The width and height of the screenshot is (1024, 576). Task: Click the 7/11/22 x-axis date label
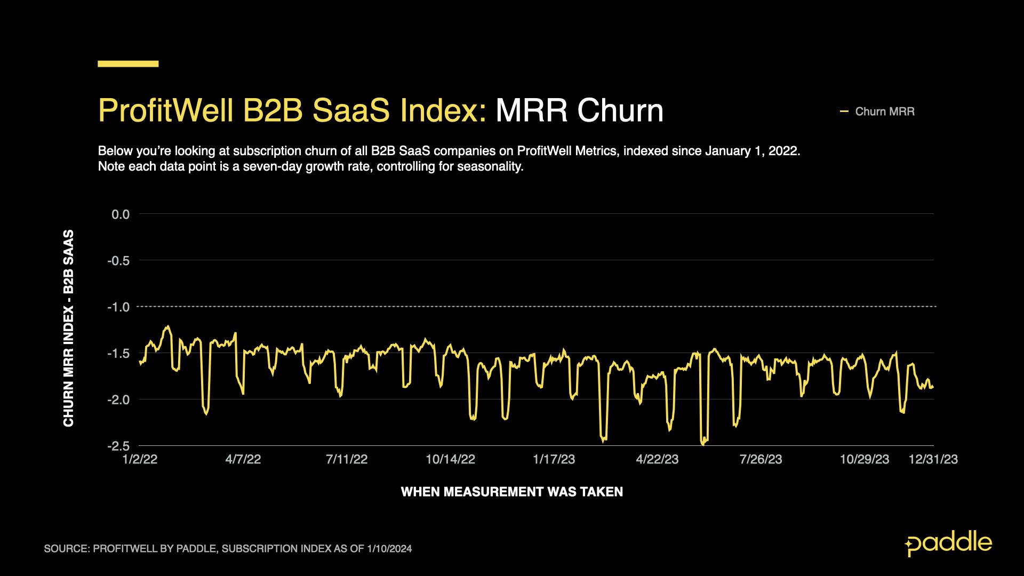pos(347,460)
